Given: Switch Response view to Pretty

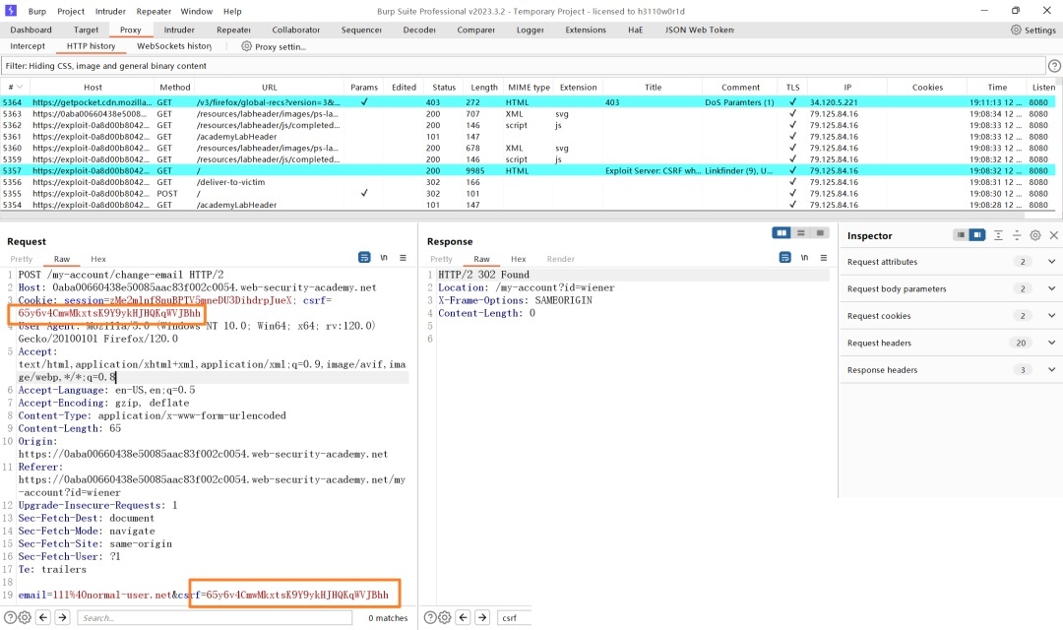Looking at the screenshot, I should pyautogui.click(x=441, y=259).
